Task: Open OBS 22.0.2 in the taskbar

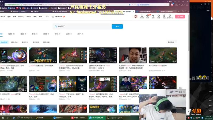Action: click(x=26, y=118)
